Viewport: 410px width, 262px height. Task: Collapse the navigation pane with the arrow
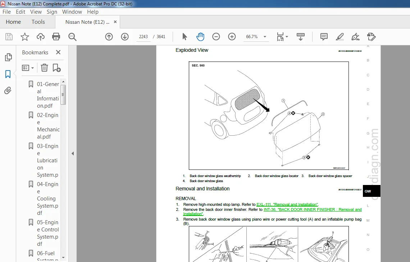pyautogui.click(x=73, y=154)
